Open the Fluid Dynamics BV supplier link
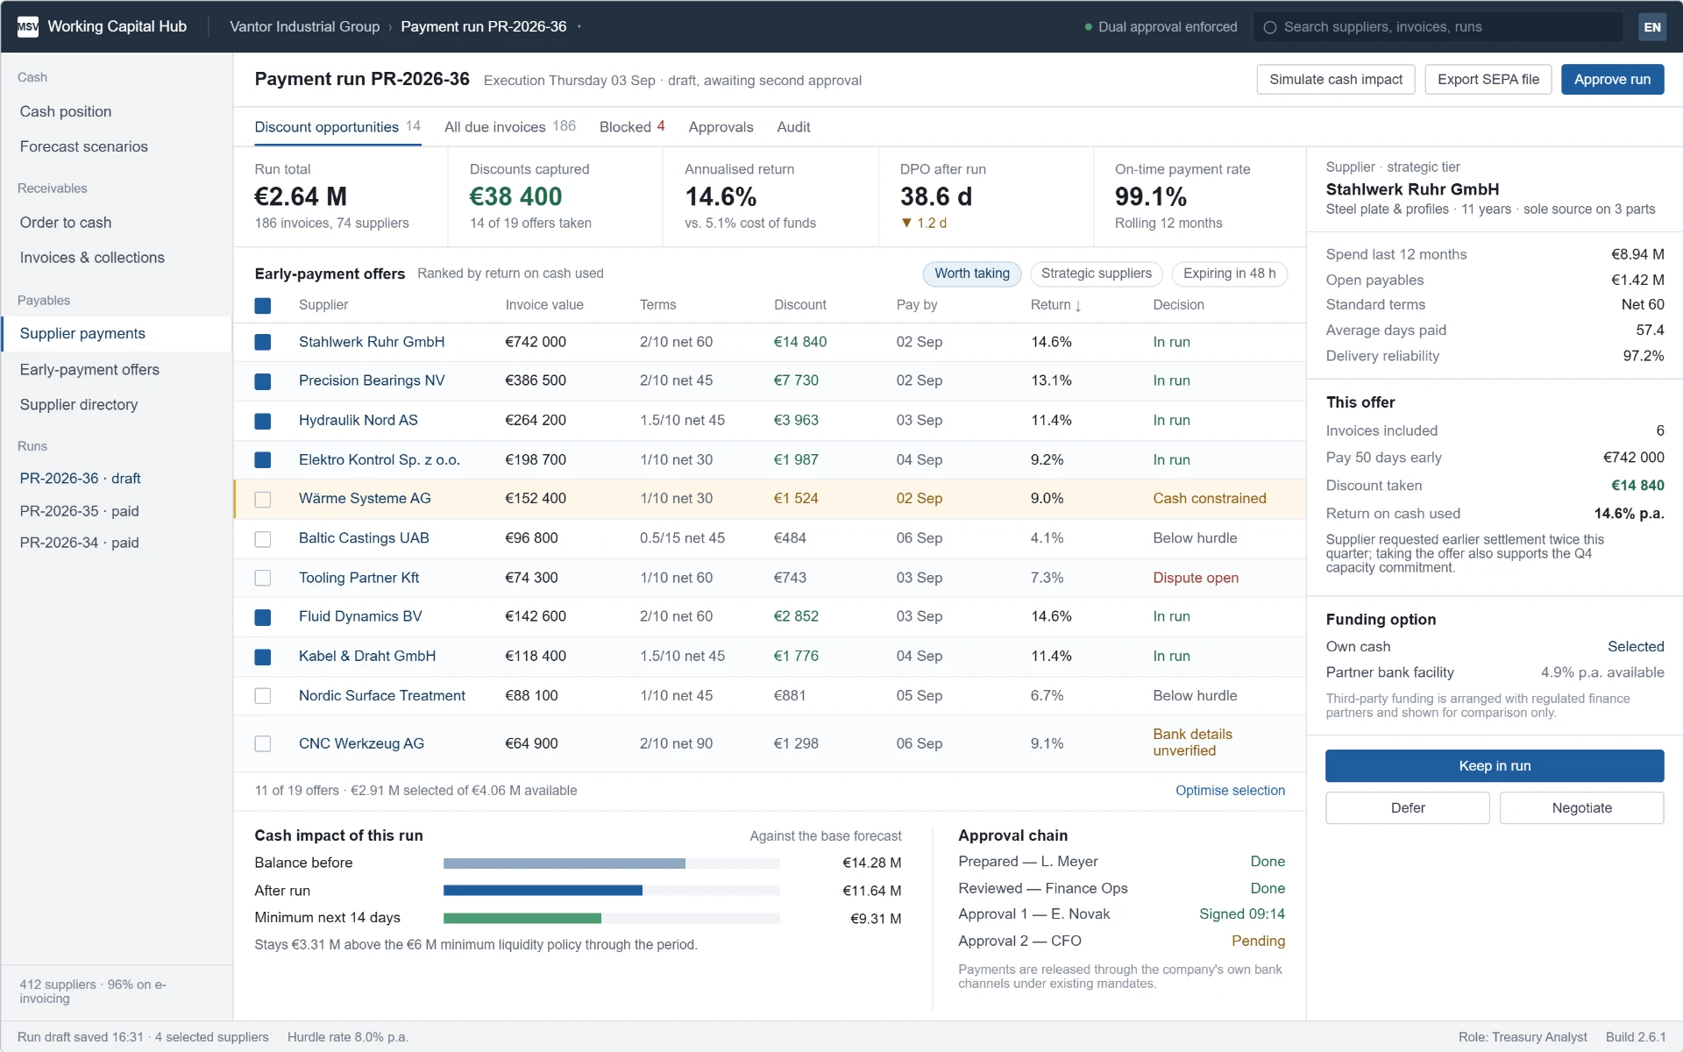 [360, 617]
